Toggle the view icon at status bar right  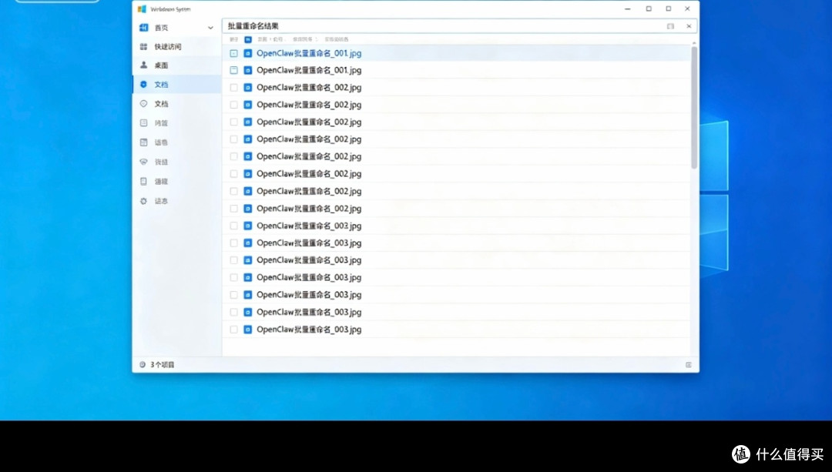pos(688,365)
